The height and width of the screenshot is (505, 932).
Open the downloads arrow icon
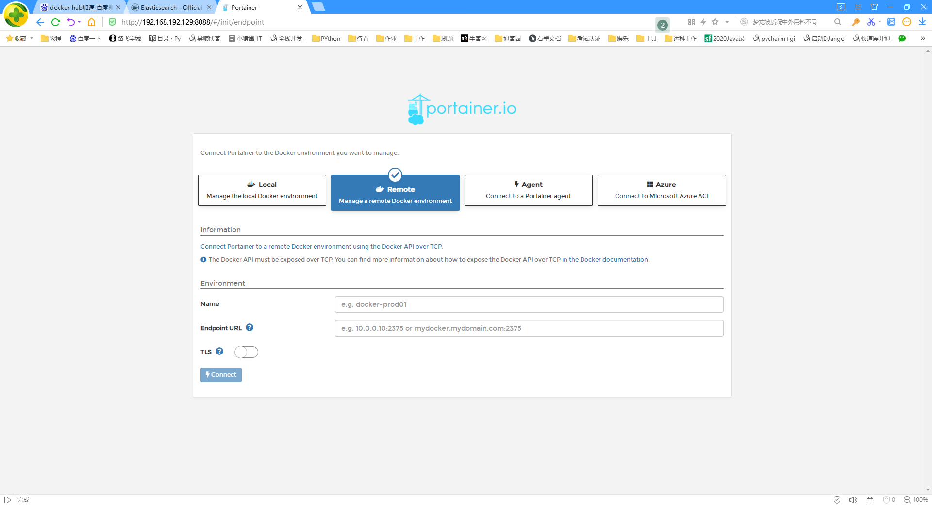(922, 22)
